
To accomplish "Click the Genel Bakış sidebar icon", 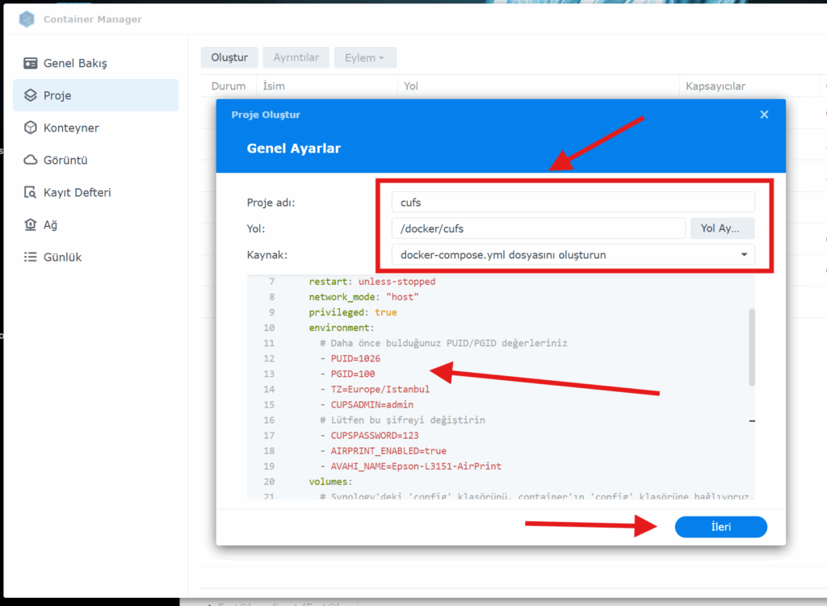I will point(31,63).
